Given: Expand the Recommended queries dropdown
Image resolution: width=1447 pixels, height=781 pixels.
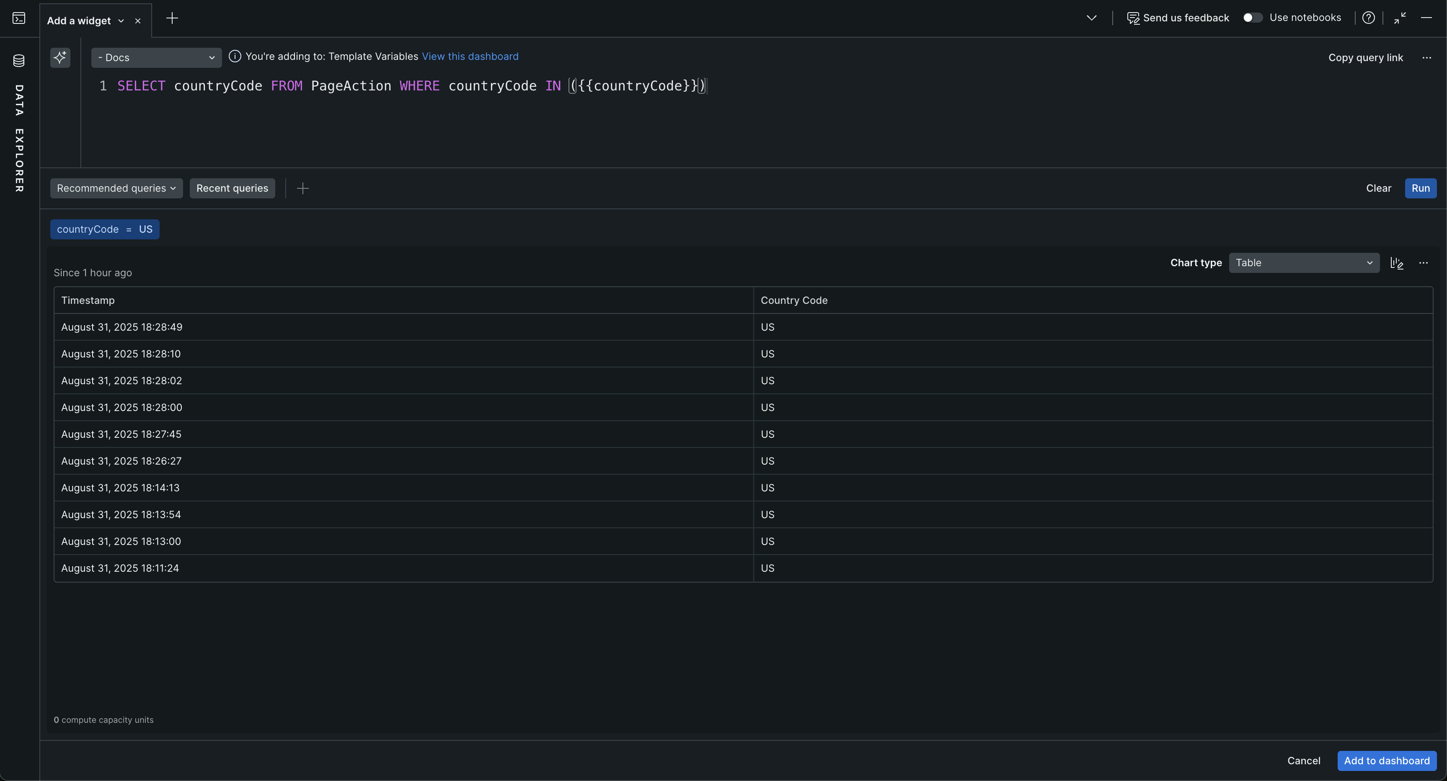Looking at the screenshot, I should point(116,188).
